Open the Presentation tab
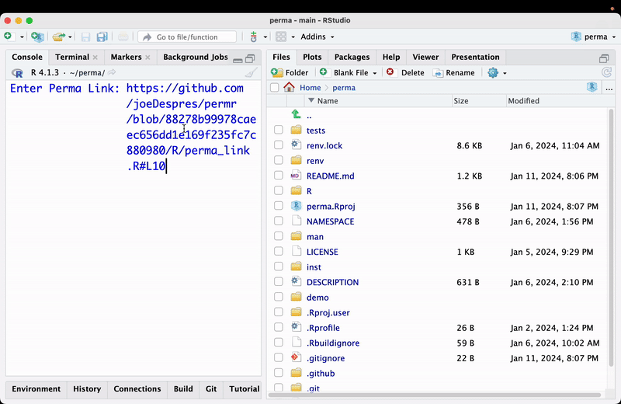The image size is (621, 404). 475,57
